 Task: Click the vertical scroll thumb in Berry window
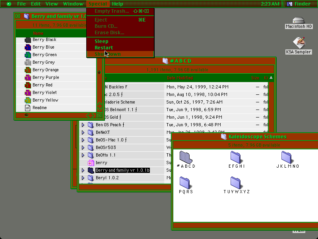[99, 72]
